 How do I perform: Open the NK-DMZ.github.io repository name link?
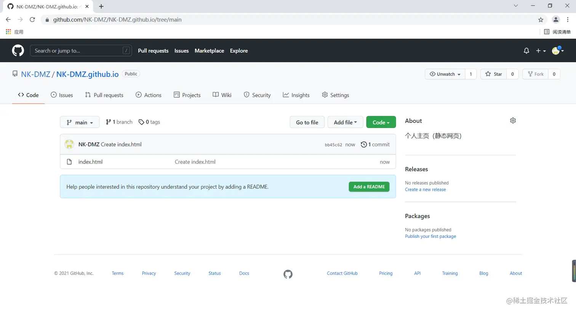click(x=88, y=74)
